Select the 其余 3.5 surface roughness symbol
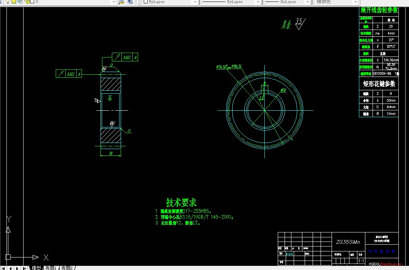The image size is (409, 270). tap(293, 24)
